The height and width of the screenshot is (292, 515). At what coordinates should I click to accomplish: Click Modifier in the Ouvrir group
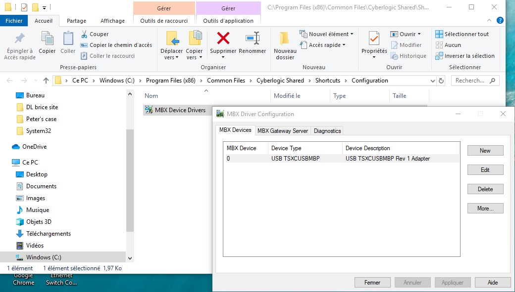pos(406,45)
